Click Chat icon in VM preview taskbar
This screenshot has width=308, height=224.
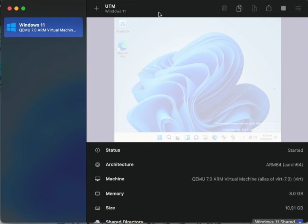(x=196, y=138)
